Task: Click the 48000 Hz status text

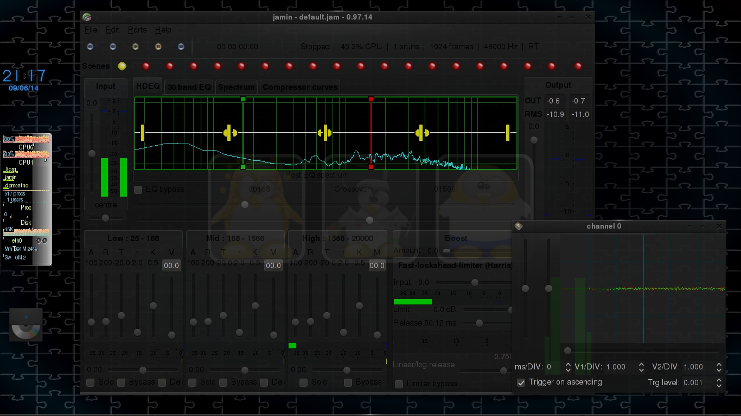Action: pyautogui.click(x=501, y=47)
